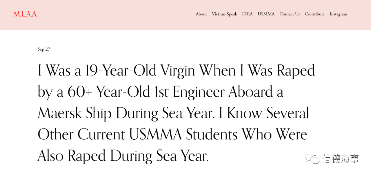Open the About page
This screenshot has width=371, height=175.
201,14
